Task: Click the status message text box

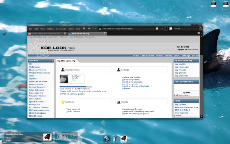Action: pos(186,87)
